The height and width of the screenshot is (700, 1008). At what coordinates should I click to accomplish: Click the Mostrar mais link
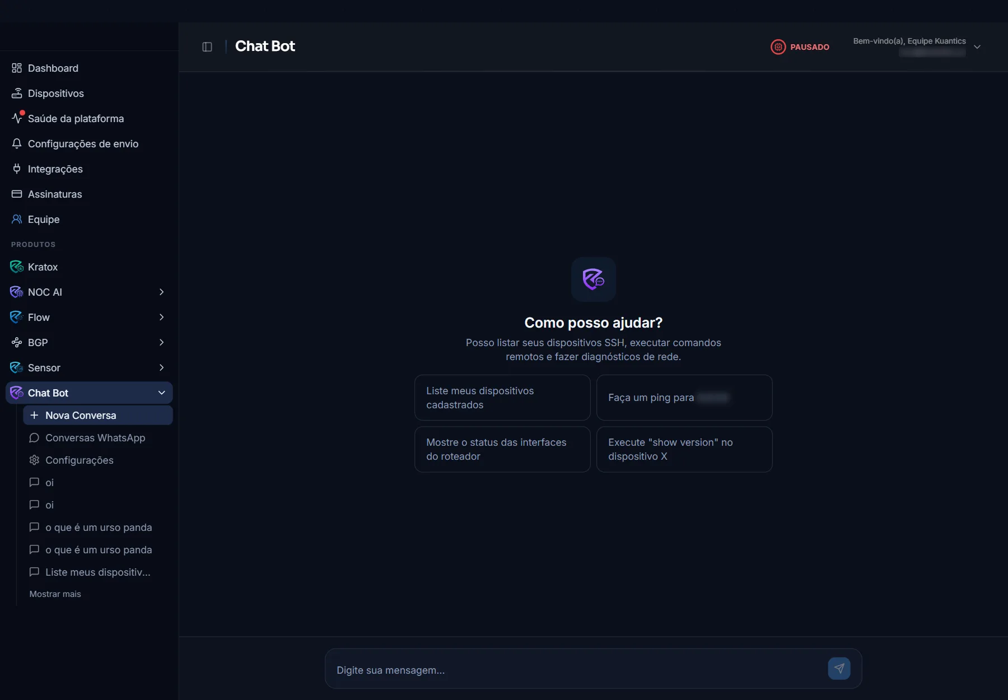pyautogui.click(x=55, y=594)
